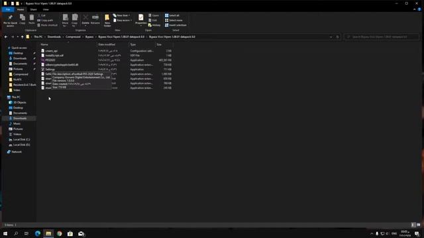Click Bypass in the address breadcrumb
Screen dimensions: 424x238
coord(89,37)
